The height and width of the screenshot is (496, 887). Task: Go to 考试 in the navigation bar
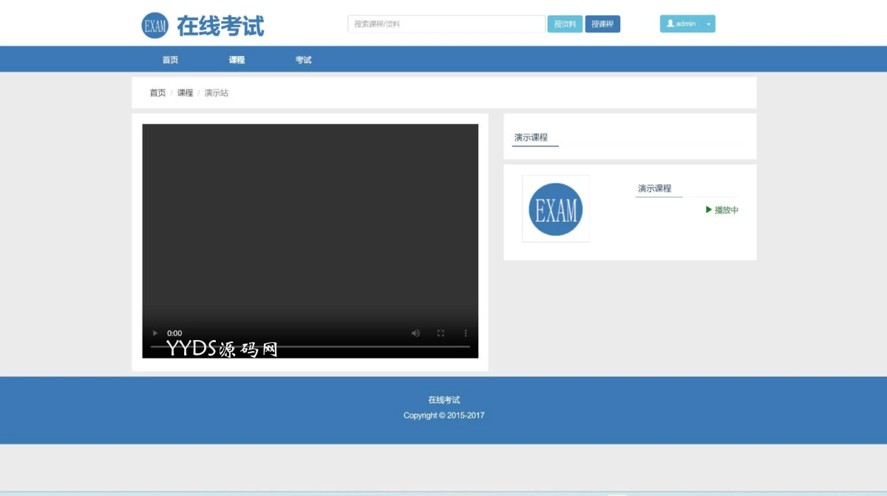point(303,60)
